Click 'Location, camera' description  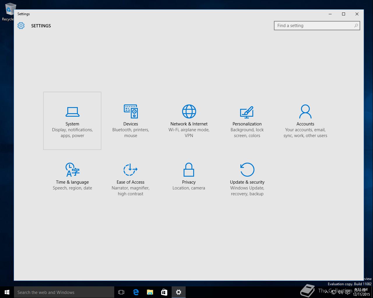[x=189, y=188]
